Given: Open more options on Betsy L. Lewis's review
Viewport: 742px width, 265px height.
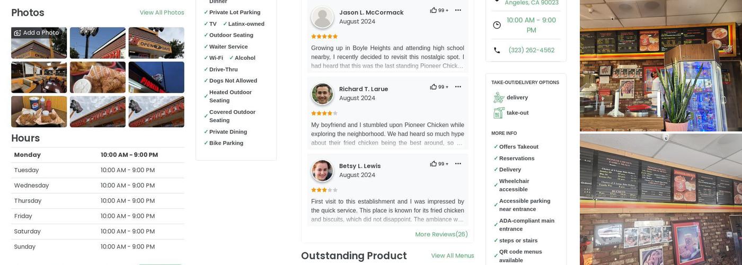Looking at the screenshot, I should point(458,164).
